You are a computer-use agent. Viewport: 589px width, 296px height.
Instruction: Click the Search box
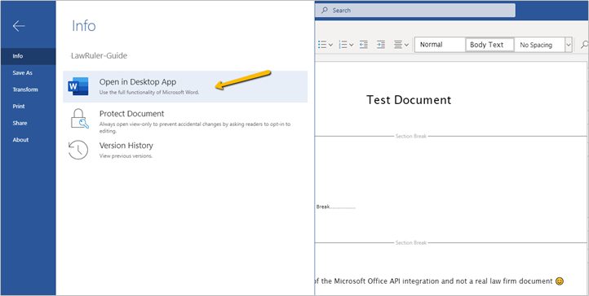point(415,11)
